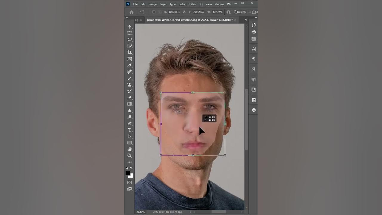382x215 pixels.
Task: Expand the collapsed right panel dock
Action: [256, 18]
